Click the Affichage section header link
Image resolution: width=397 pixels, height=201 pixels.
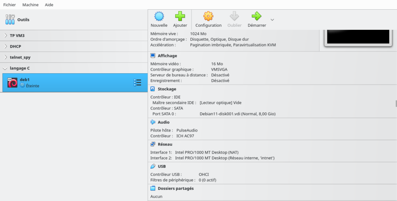coord(167,56)
